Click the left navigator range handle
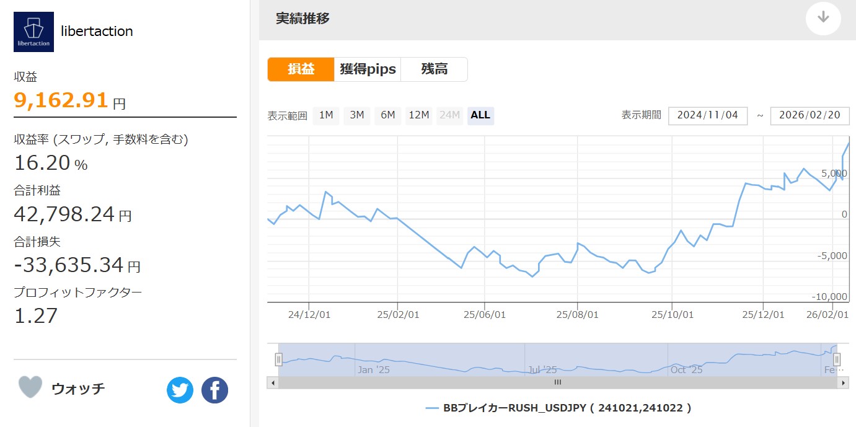 (x=278, y=359)
